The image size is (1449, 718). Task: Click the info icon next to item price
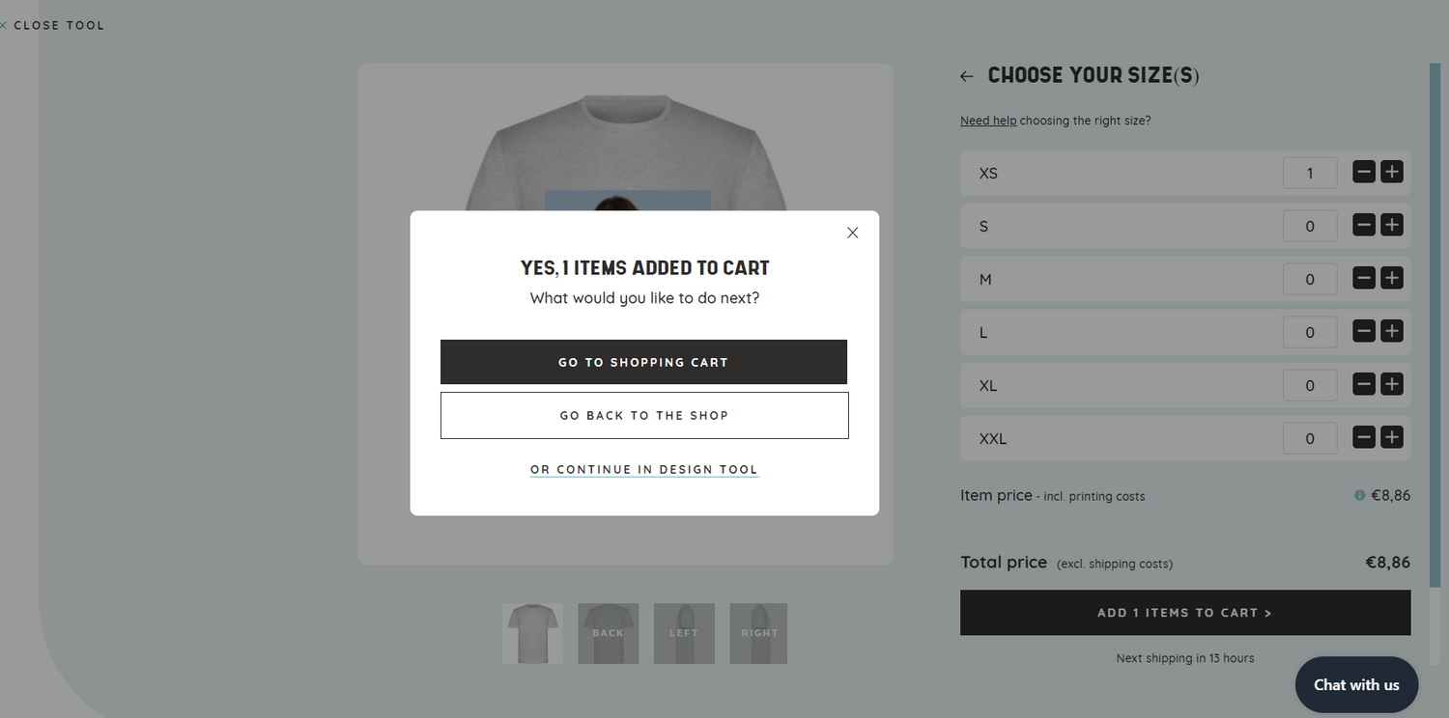click(x=1360, y=495)
